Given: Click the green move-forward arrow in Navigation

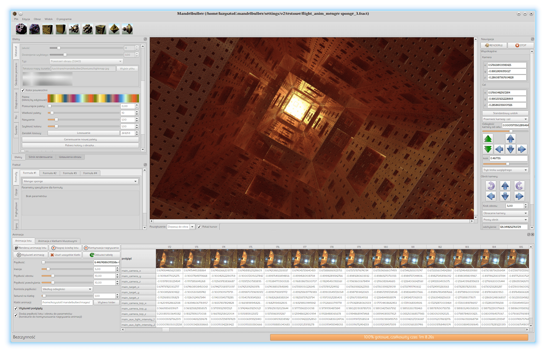Looking at the screenshot, I should coord(488,139).
